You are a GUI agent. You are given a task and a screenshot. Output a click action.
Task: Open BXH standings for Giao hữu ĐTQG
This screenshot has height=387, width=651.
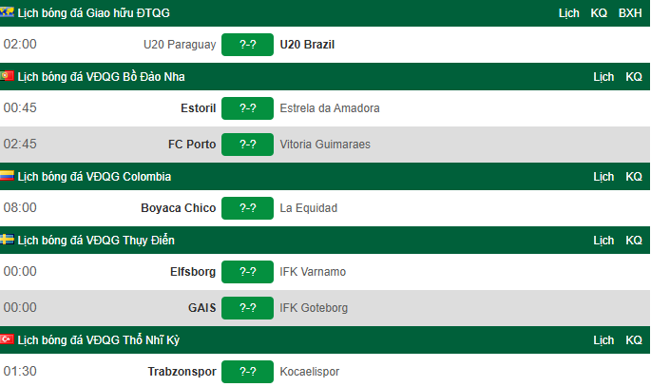(630, 13)
